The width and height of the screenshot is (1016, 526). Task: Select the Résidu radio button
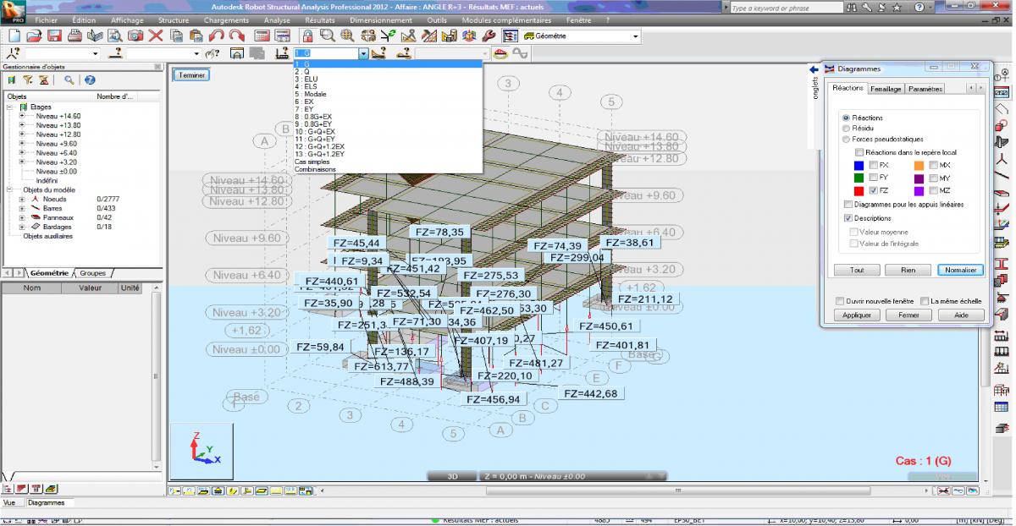(846, 129)
